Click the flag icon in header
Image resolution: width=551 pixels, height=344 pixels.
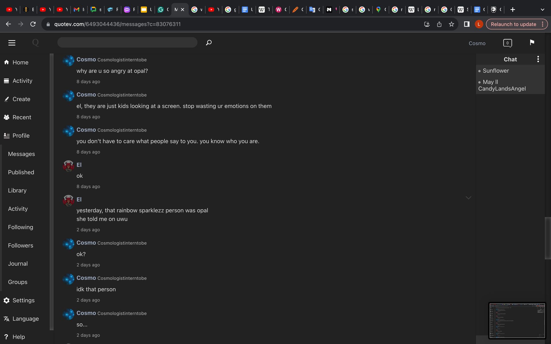532,42
